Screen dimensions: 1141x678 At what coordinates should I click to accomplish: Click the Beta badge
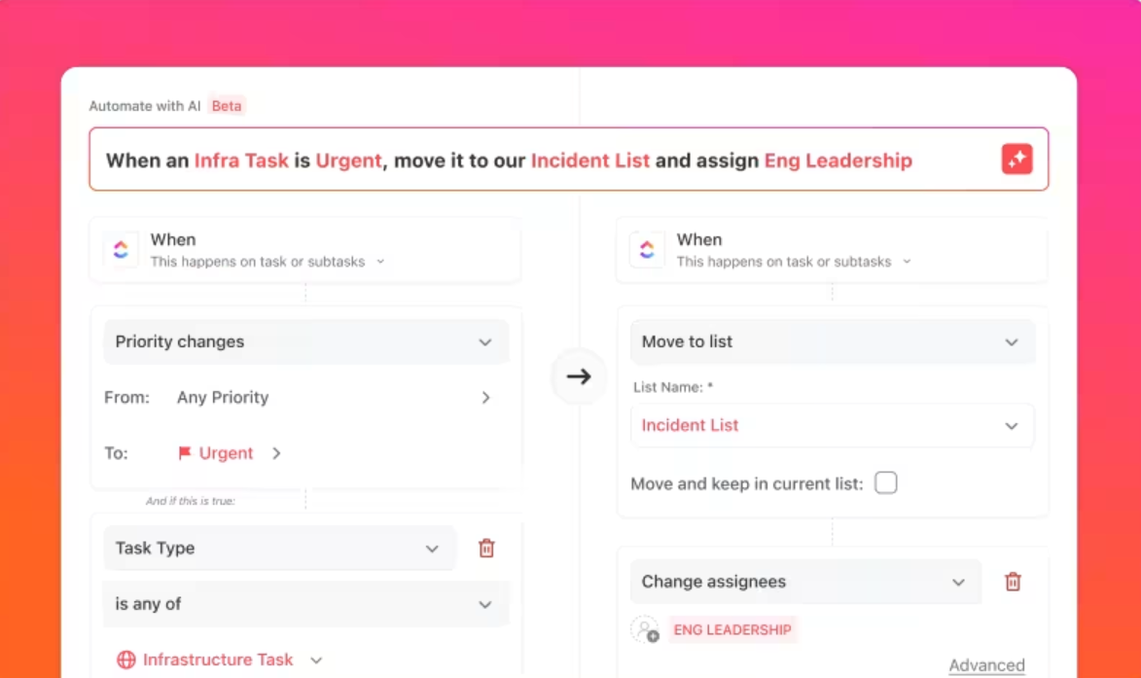coord(227,106)
